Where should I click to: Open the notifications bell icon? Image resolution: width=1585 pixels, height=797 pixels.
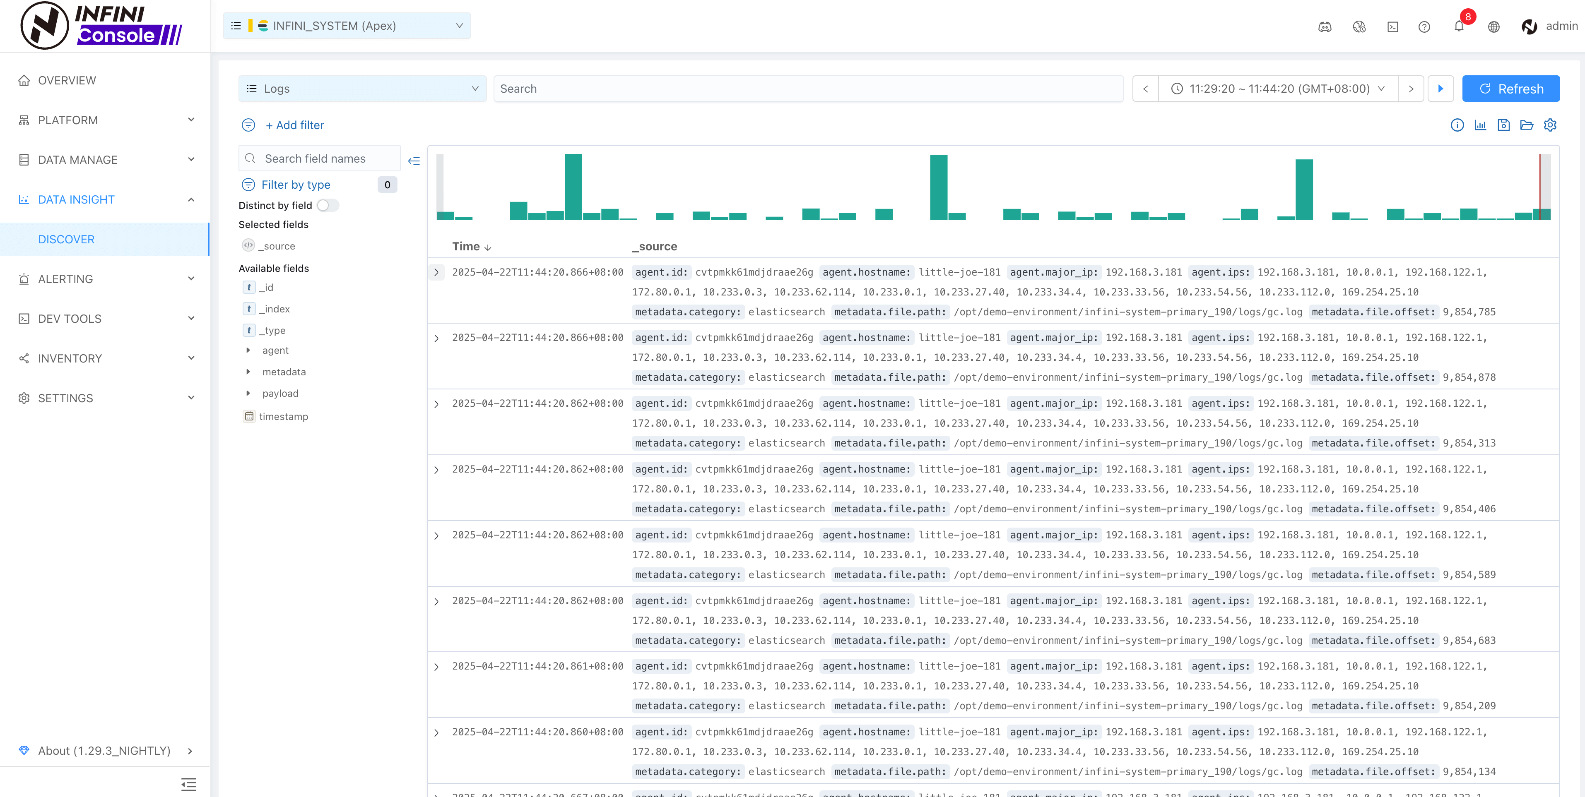point(1458,26)
